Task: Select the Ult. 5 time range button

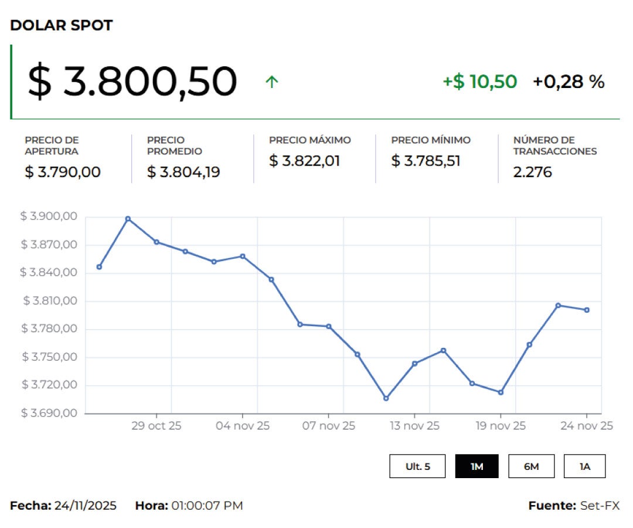Action: point(417,466)
